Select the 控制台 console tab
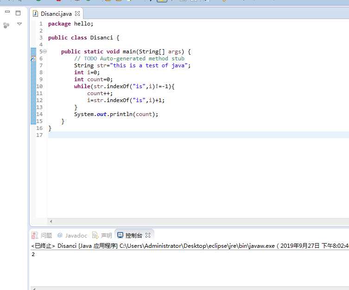This screenshot has width=349, height=290. coord(133,235)
